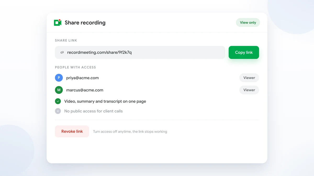Click the green checkmark icon for video summary
Viewport: 314px width, 176px height.
58,101
